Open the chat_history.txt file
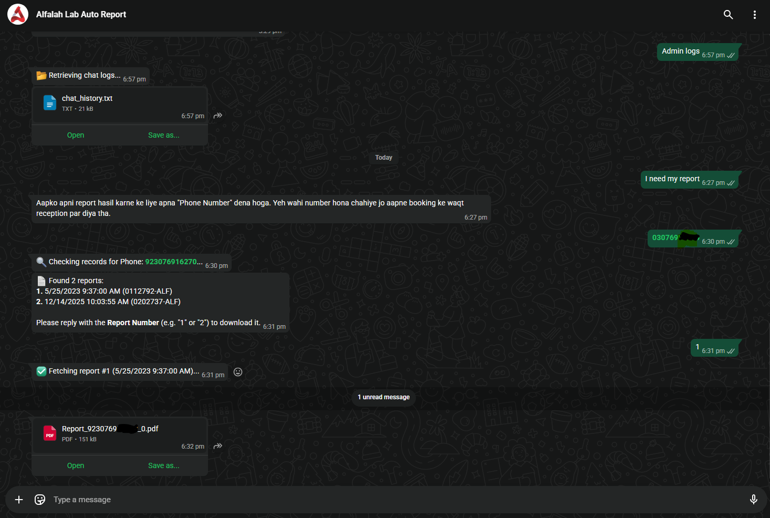Screen dimensions: 770x518 click(76, 135)
